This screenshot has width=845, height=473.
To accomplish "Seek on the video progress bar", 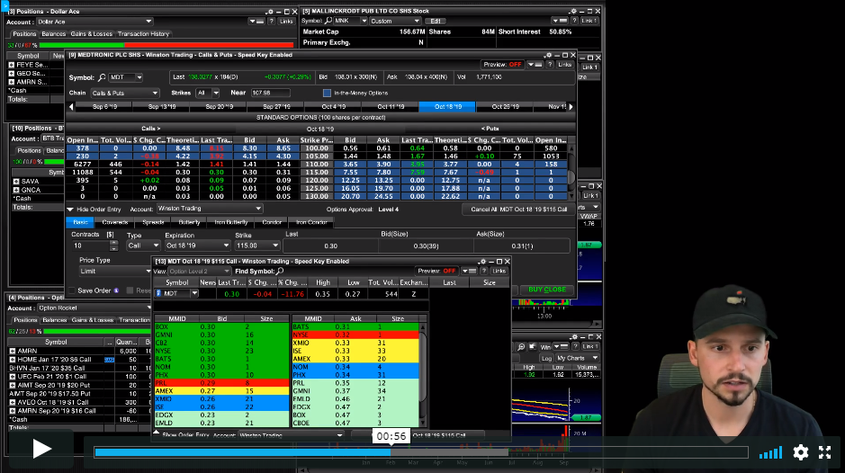I will [421, 452].
